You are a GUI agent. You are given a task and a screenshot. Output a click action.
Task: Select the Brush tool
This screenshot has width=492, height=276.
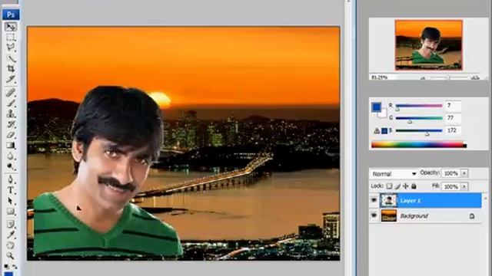[11, 103]
